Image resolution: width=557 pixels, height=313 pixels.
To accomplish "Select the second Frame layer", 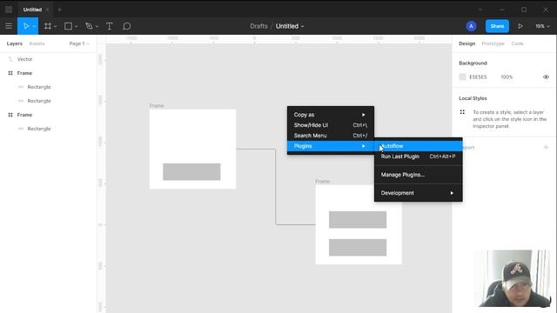I will tap(49, 115).
